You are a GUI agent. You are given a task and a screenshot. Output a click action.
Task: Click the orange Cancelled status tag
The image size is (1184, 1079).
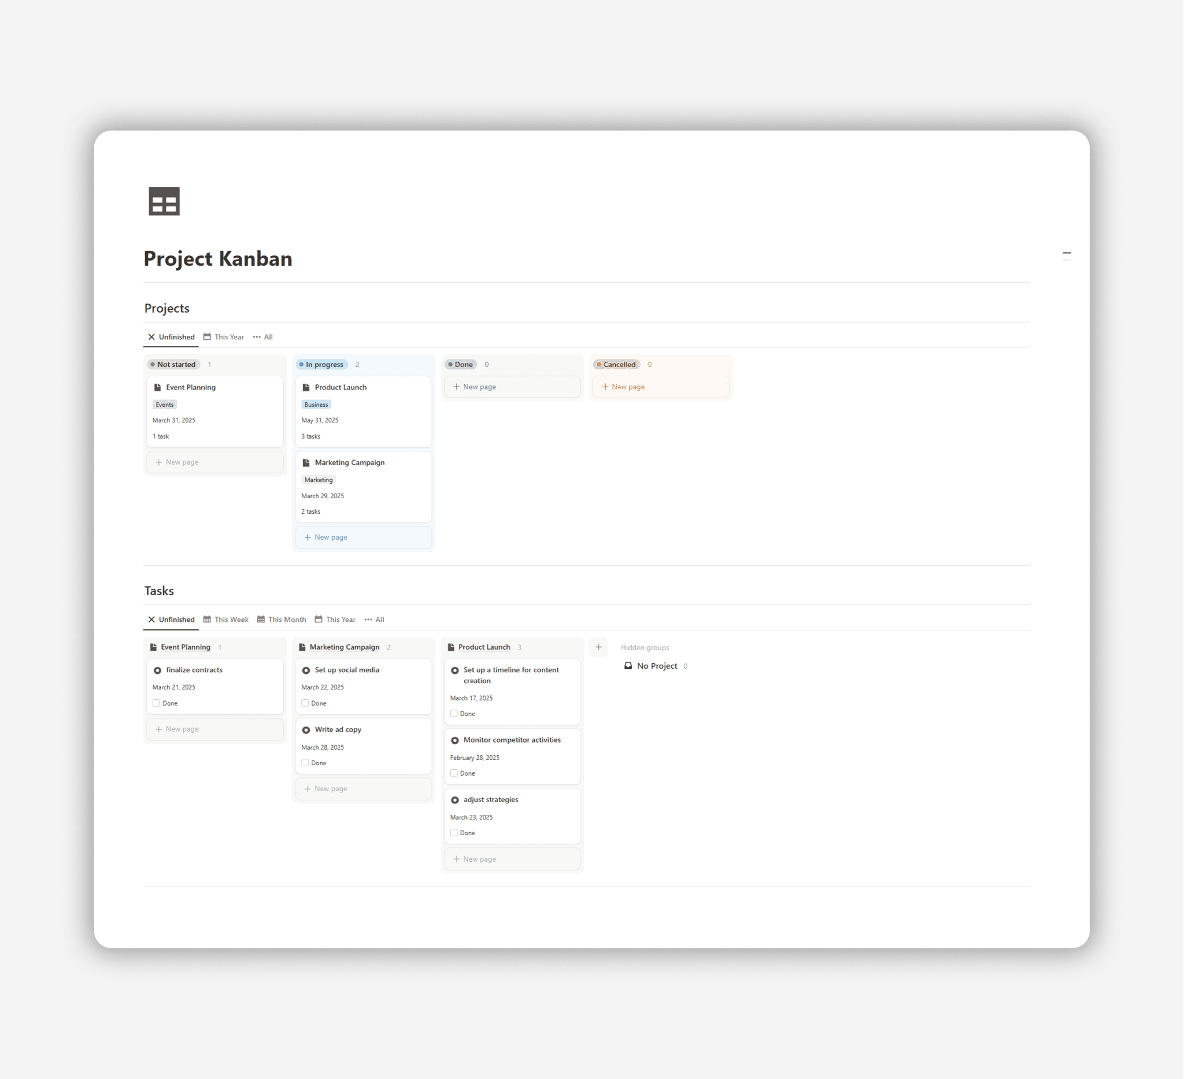click(x=616, y=365)
